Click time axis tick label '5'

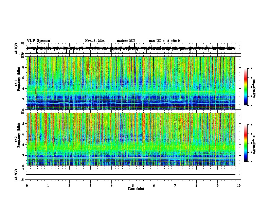(133, 186)
